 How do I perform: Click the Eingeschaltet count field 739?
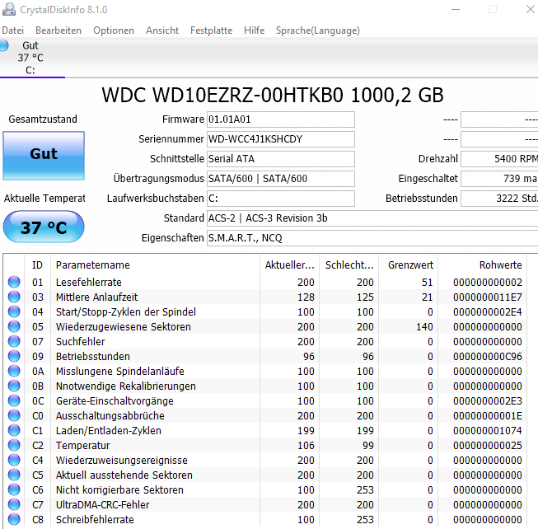tap(499, 179)
